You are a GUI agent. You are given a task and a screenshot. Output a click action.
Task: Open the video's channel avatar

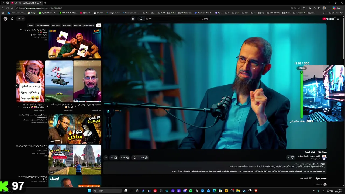click(324, 157)
